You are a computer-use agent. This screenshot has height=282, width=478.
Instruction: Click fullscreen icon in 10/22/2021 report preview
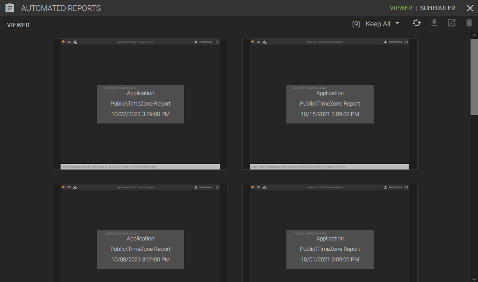click(217, 42)
